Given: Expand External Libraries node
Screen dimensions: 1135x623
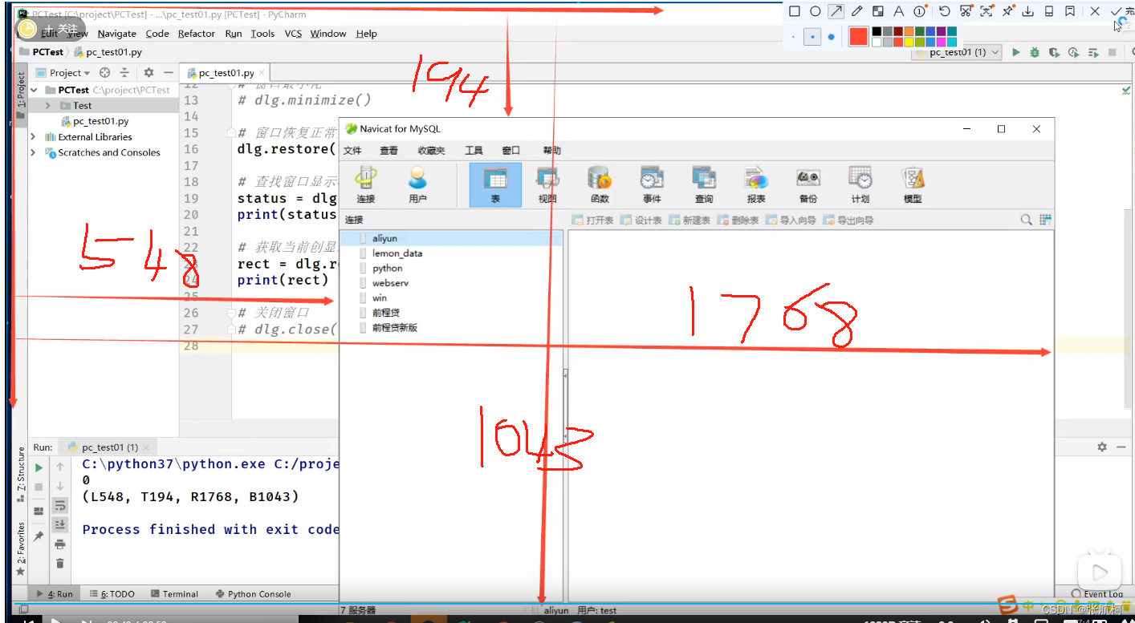Looking at the screenshot, I should coord(34,137).
